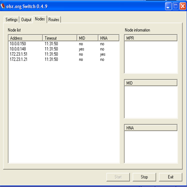Close the olsr.org Switch window
Image resolution: width=187 pixels, height=187 pixels.
[x=183, y=6]
